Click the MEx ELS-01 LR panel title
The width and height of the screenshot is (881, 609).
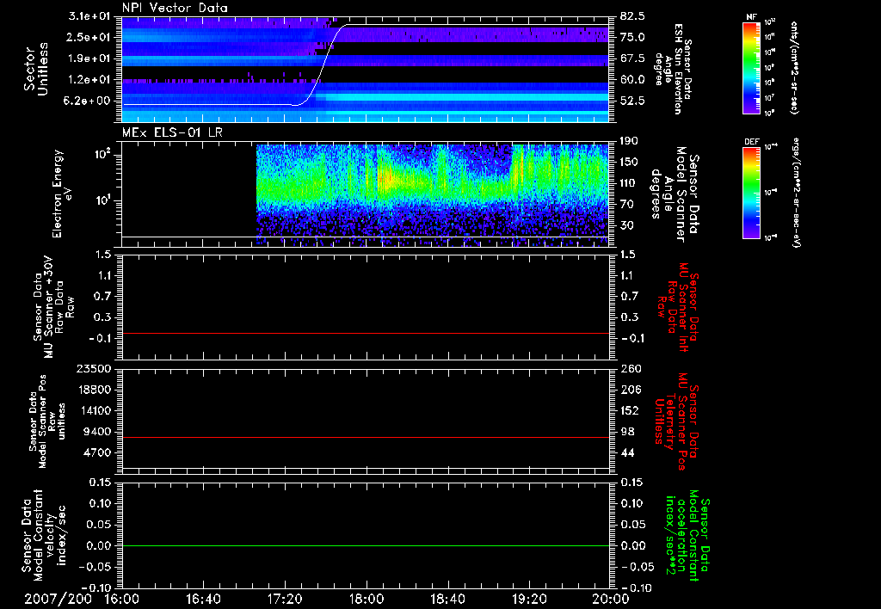[x=172, y=132]
